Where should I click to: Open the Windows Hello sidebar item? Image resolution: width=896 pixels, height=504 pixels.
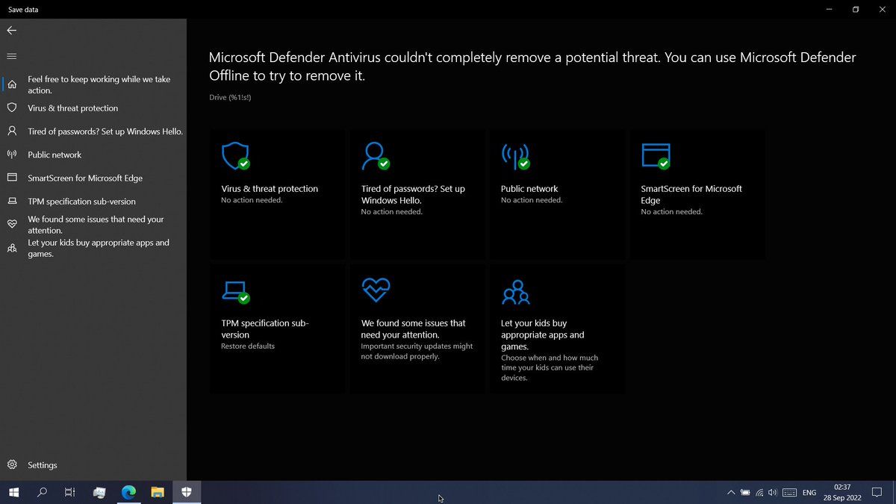point(105,131)
